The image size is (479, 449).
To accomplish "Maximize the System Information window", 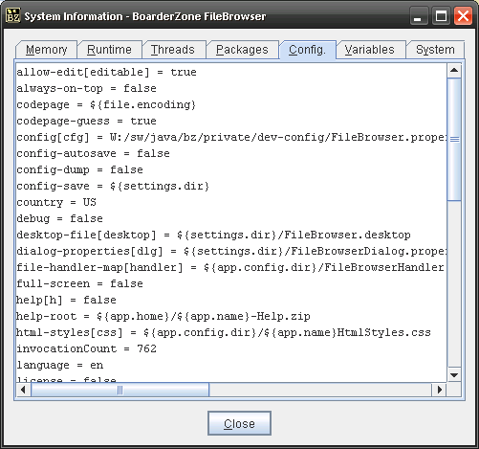I will 441,16.
